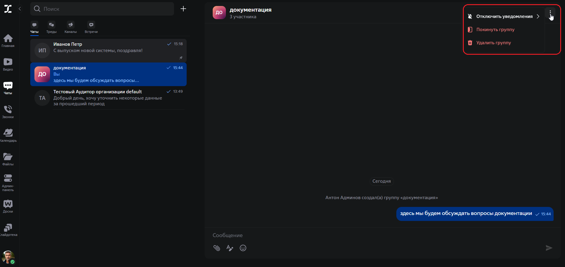Switch to the Треды tab
This screenshot has width=565, height=267.
[52, 28]
